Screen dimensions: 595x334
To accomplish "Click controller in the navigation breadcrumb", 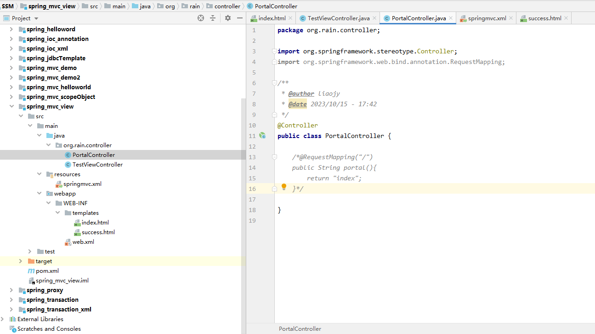I will pyautogui.click(x=227, y=6).
